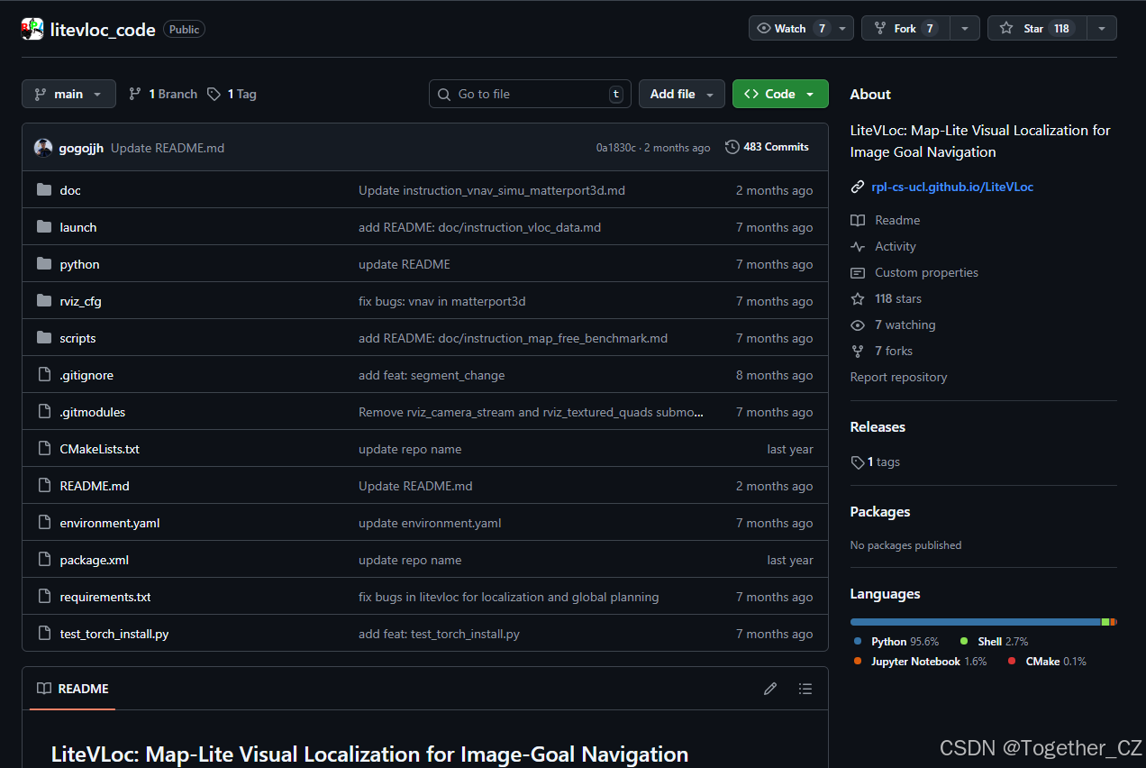Screen dimensions: 1146x768
Task: Click the litevloc_code repository name
Action: pos(103,29)
